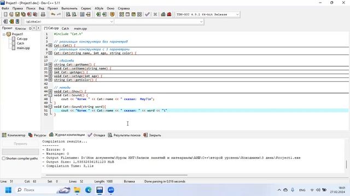The width and height of the screenshot is (350, 196).
Task: Click the Redo arrow icon
Action: click(x=59, y=15)
